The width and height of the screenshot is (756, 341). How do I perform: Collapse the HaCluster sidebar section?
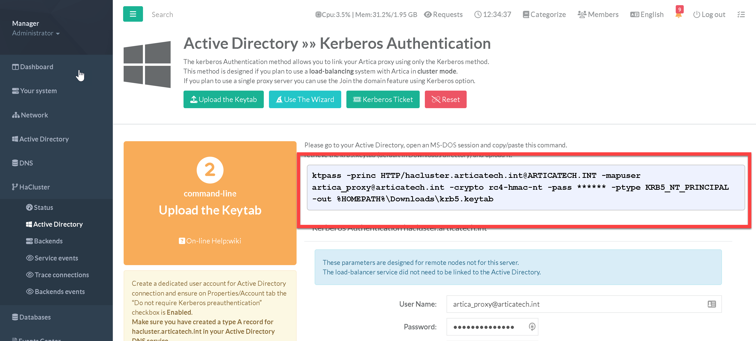(x=35, y=187)
